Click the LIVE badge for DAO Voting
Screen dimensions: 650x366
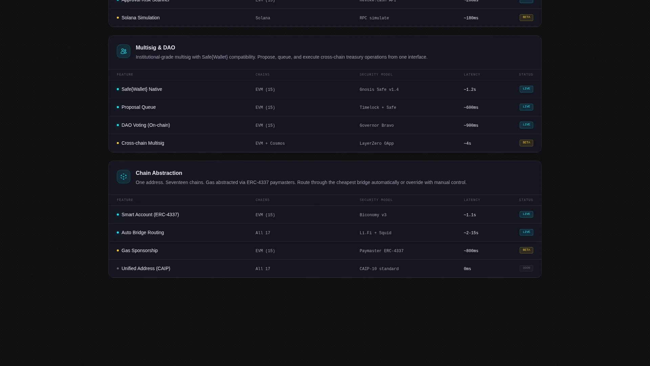tap(526, 125)
